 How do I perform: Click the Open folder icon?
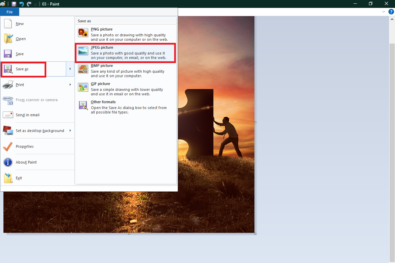[x=8, y=39]
